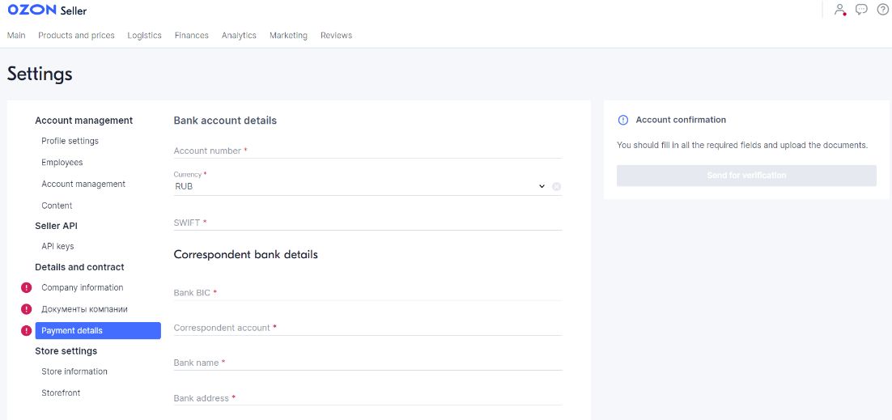Go to Profile settings

[x=70, y=141]
